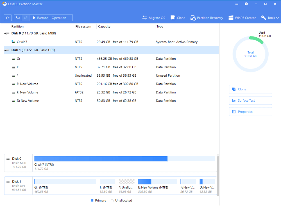
Task: Open WinPE Creator
Action: tap(242, 18)
